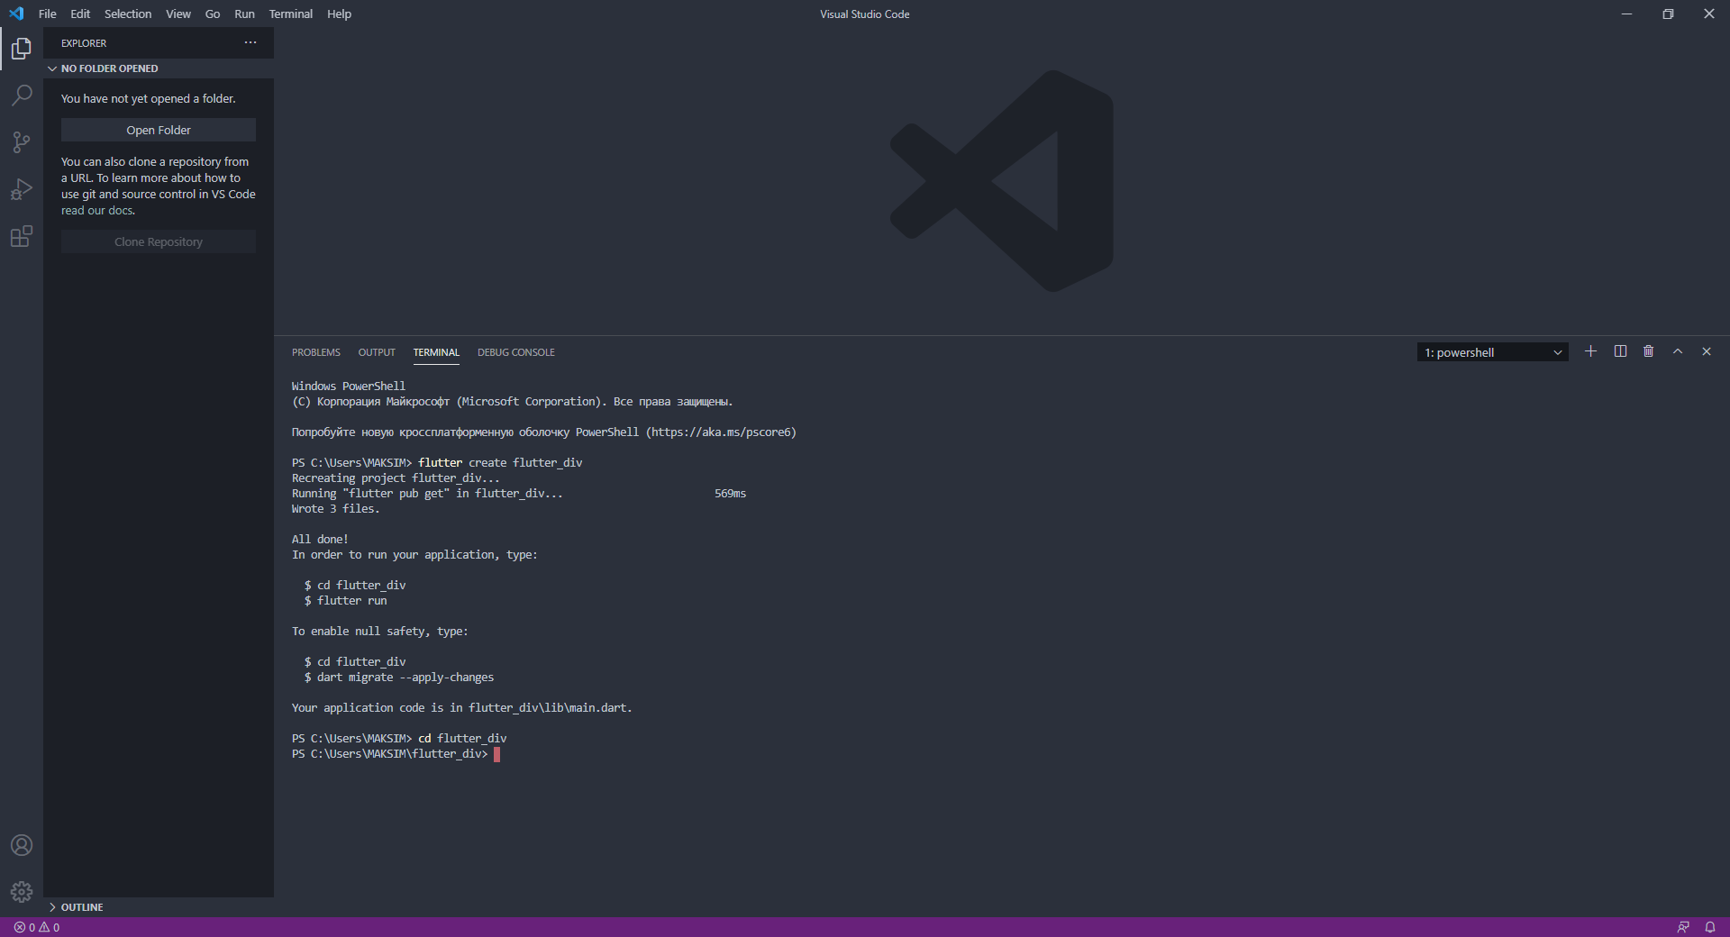Open the notifications bell in status bar

(x=1710, y=927)
